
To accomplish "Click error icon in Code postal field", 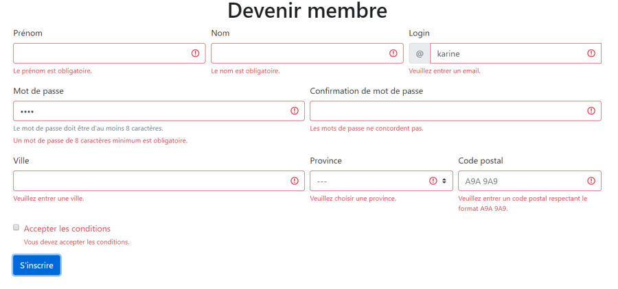I will coord(591,181).
